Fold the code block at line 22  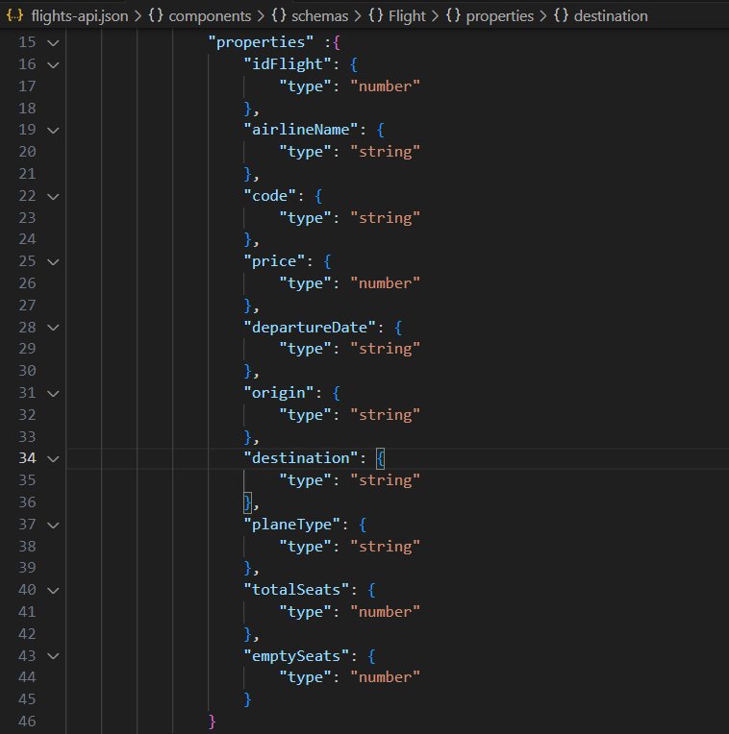pos(54,196)
